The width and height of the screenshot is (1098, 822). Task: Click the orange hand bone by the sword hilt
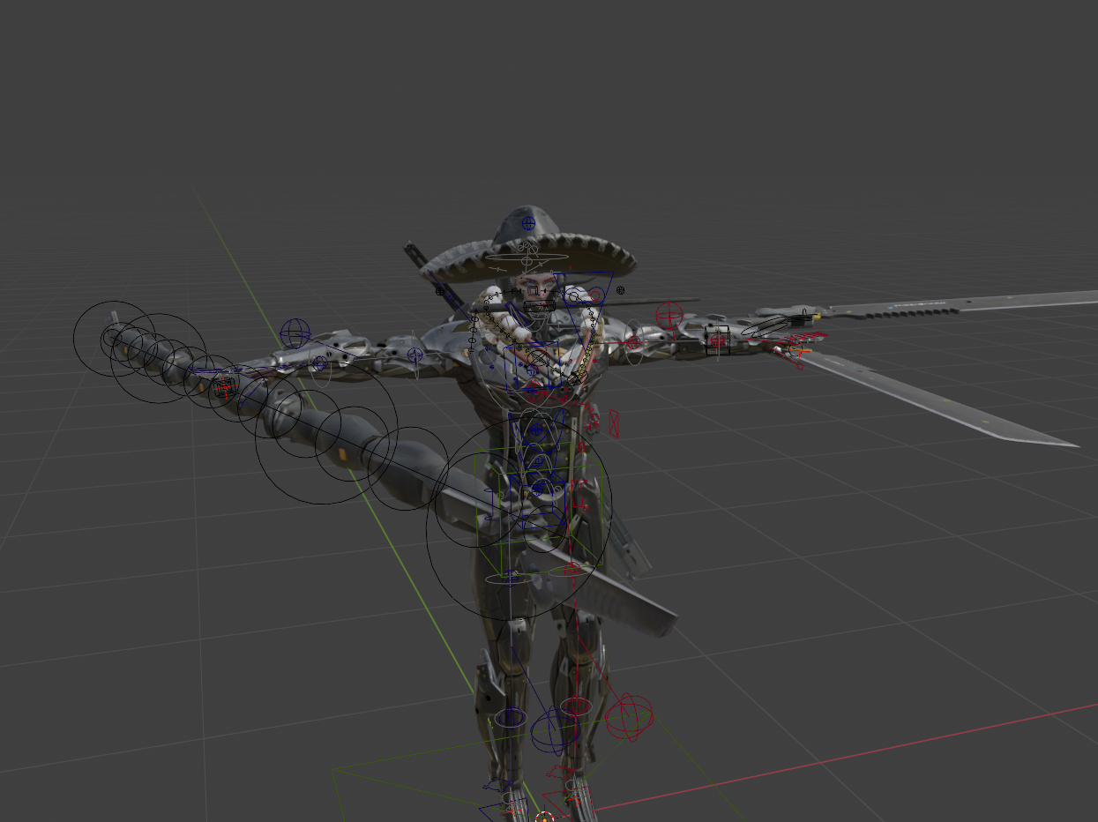(x=799, y=352)
